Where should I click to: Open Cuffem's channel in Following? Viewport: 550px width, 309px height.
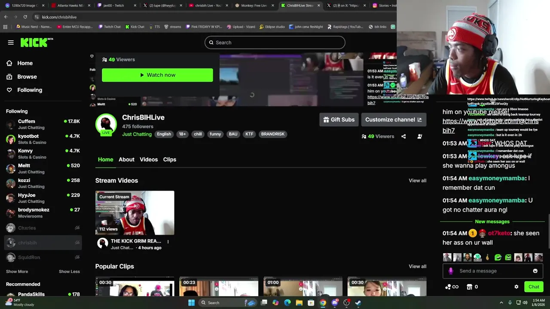[x=43, y=124]
